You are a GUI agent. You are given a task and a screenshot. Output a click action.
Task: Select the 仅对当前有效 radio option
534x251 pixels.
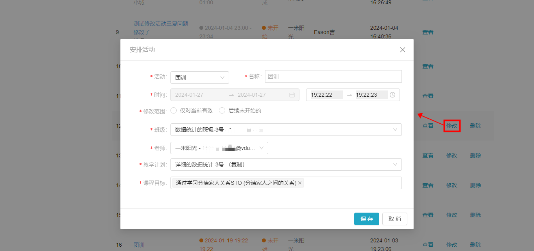(174, 111)
